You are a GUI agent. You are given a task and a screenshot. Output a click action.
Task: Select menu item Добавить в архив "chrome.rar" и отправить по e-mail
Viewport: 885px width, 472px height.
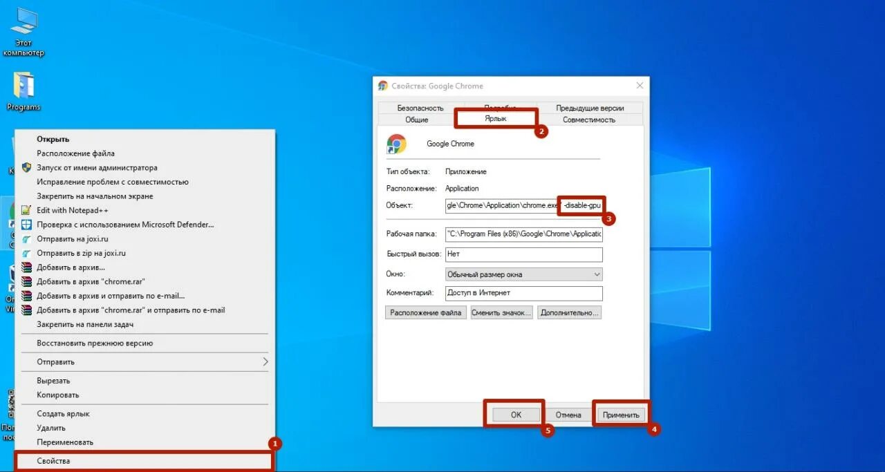[x=145, y=310]
